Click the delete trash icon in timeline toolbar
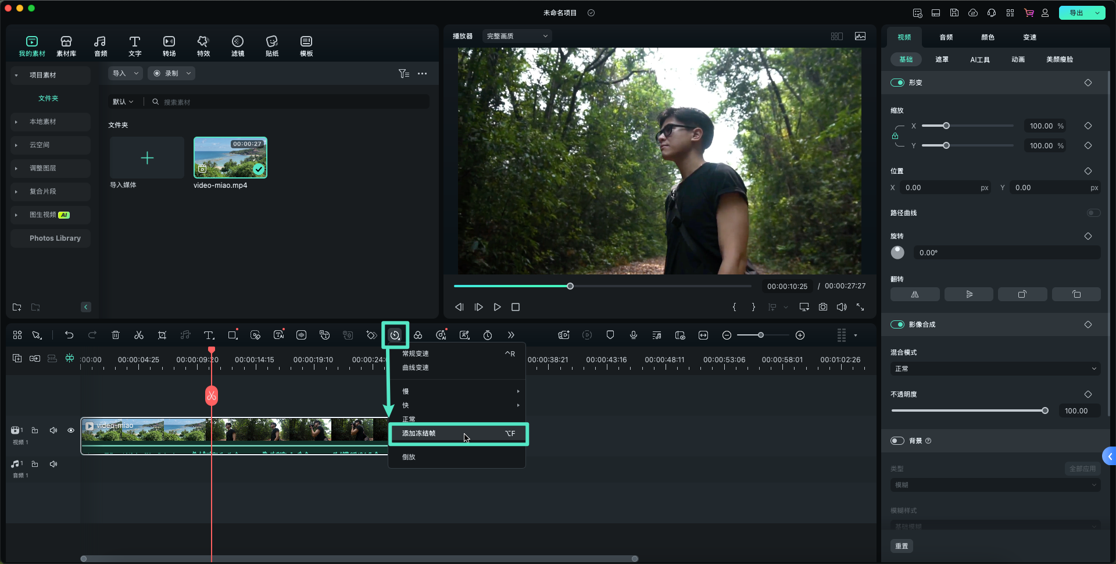Screen dimensions: 1116x564 (x=116, y=335)
